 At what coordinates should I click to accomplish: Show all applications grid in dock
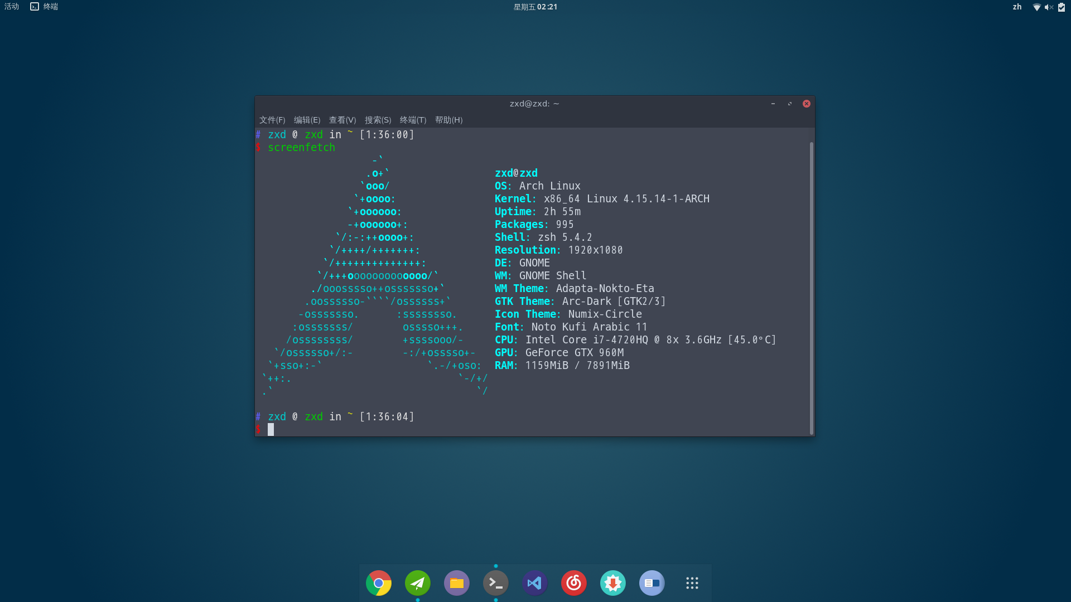point(692,583)
